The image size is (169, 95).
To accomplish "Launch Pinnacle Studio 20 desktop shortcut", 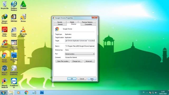I will (x=4, y=83).
